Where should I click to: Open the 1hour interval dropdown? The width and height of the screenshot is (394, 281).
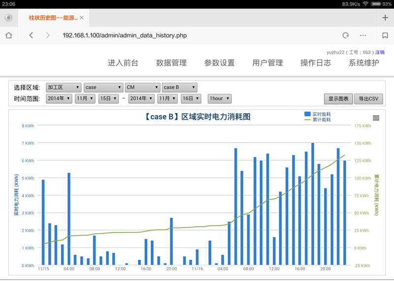point(219,99)
